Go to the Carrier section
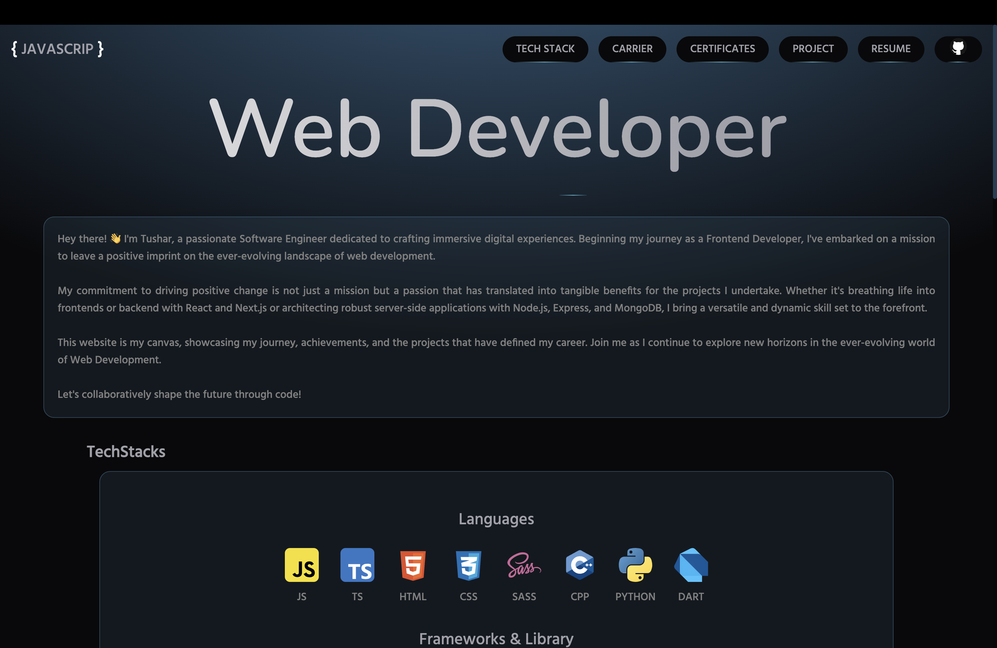The height and width of the screenshot is (648, 997). (x=632, y=48)
